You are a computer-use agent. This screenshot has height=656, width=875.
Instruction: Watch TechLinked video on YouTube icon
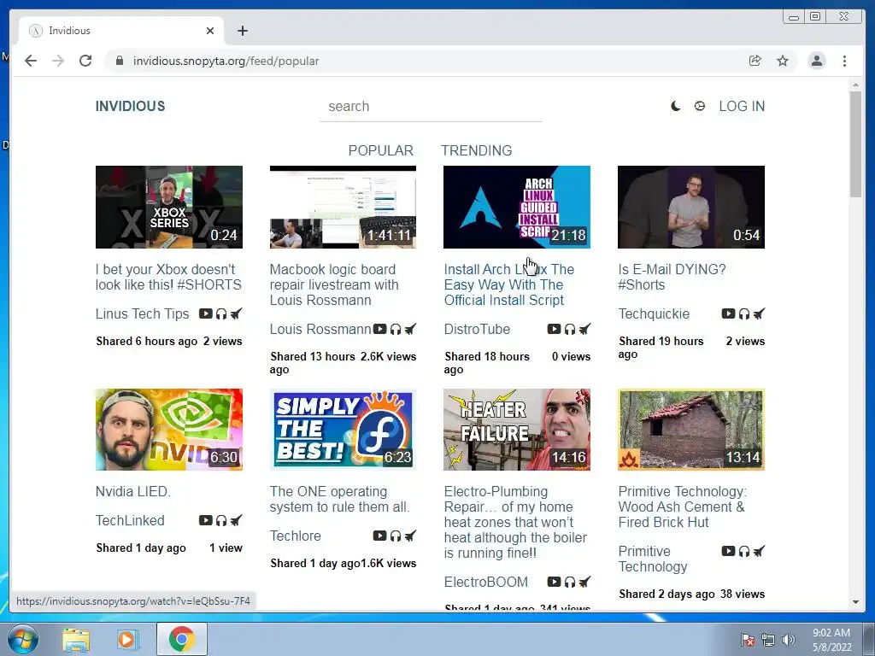click(205, 520)
